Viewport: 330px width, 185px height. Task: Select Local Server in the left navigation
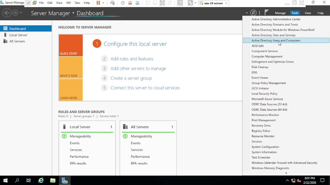[x=26, y=35]
